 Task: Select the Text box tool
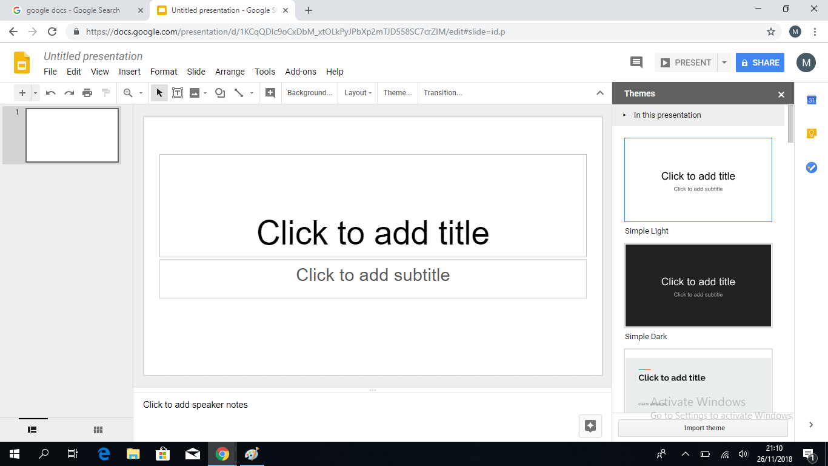[178, 93]
